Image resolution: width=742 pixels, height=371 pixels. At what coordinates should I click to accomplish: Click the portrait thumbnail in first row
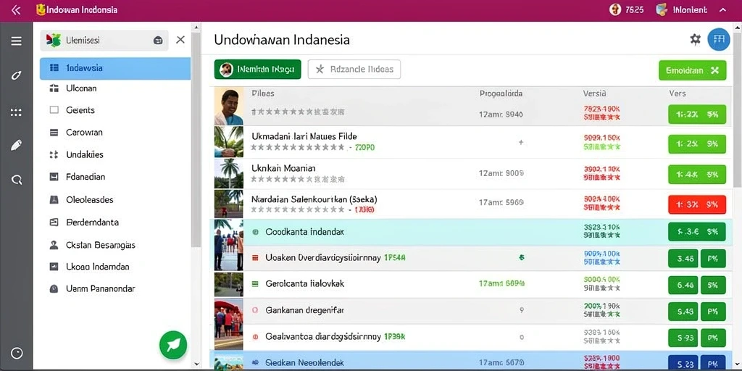[x=228, y=106]
